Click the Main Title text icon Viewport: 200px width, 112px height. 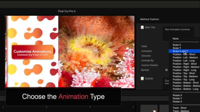tap(142, 27)
